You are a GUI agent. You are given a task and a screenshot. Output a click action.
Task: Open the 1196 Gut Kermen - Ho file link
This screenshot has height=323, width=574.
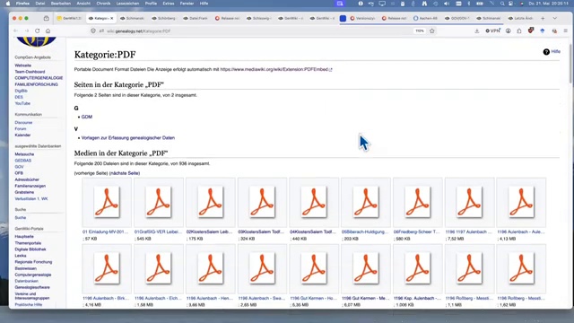(313, 298)
